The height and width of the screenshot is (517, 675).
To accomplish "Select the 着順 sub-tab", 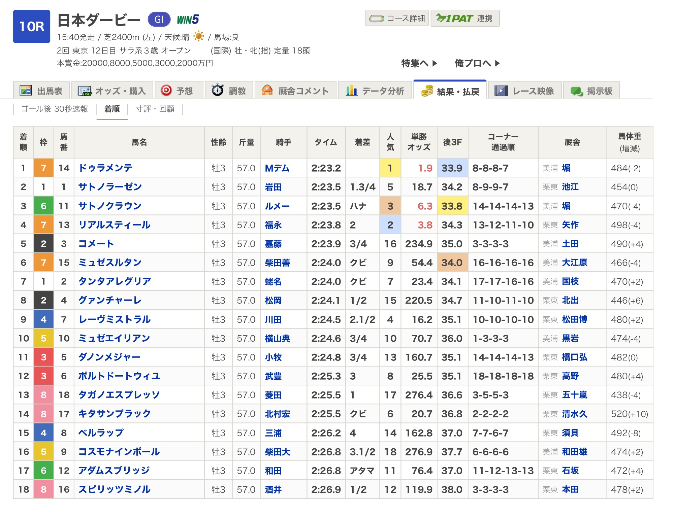I will tap(112, 109).
